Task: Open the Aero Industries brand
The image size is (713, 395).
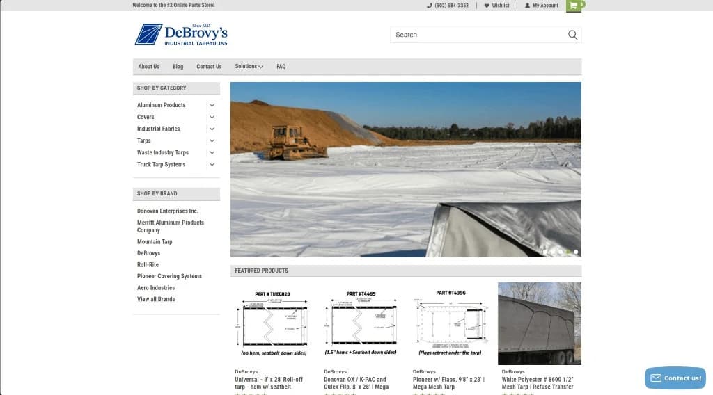Action: pos(156,288)
